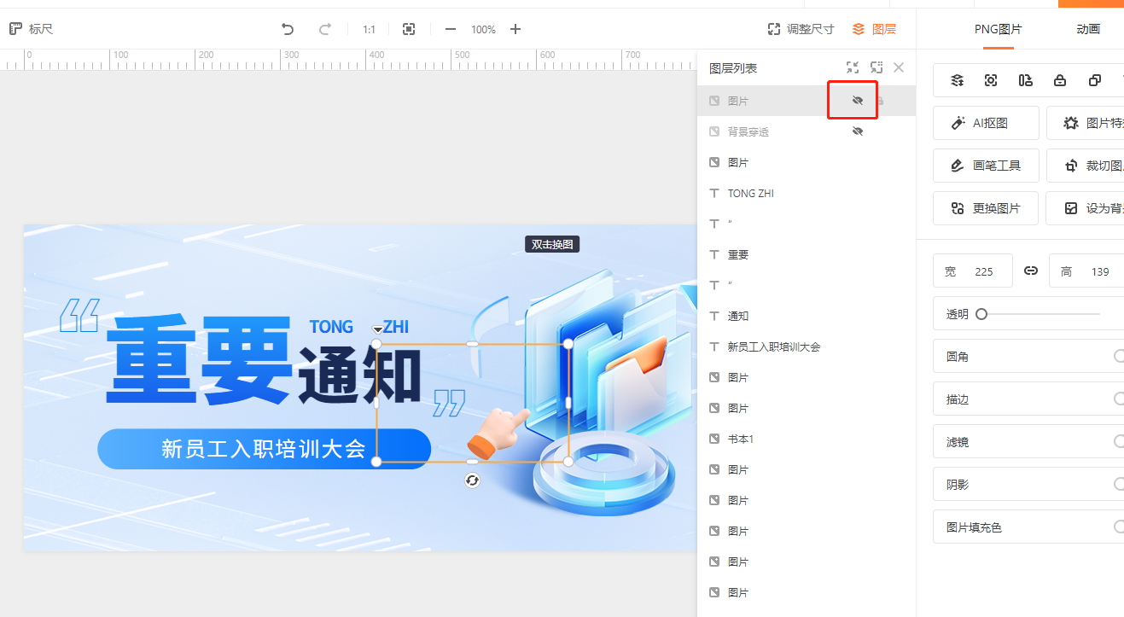Select the 通知 text layer
1124x617 pixels.
[x=807, y=316]
